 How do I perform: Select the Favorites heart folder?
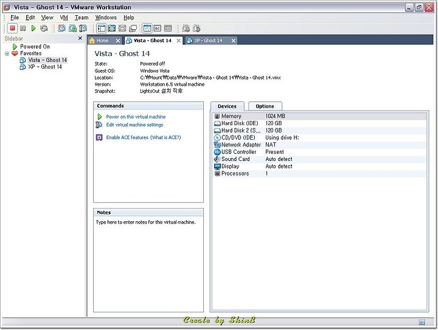[x=31, y=53]
